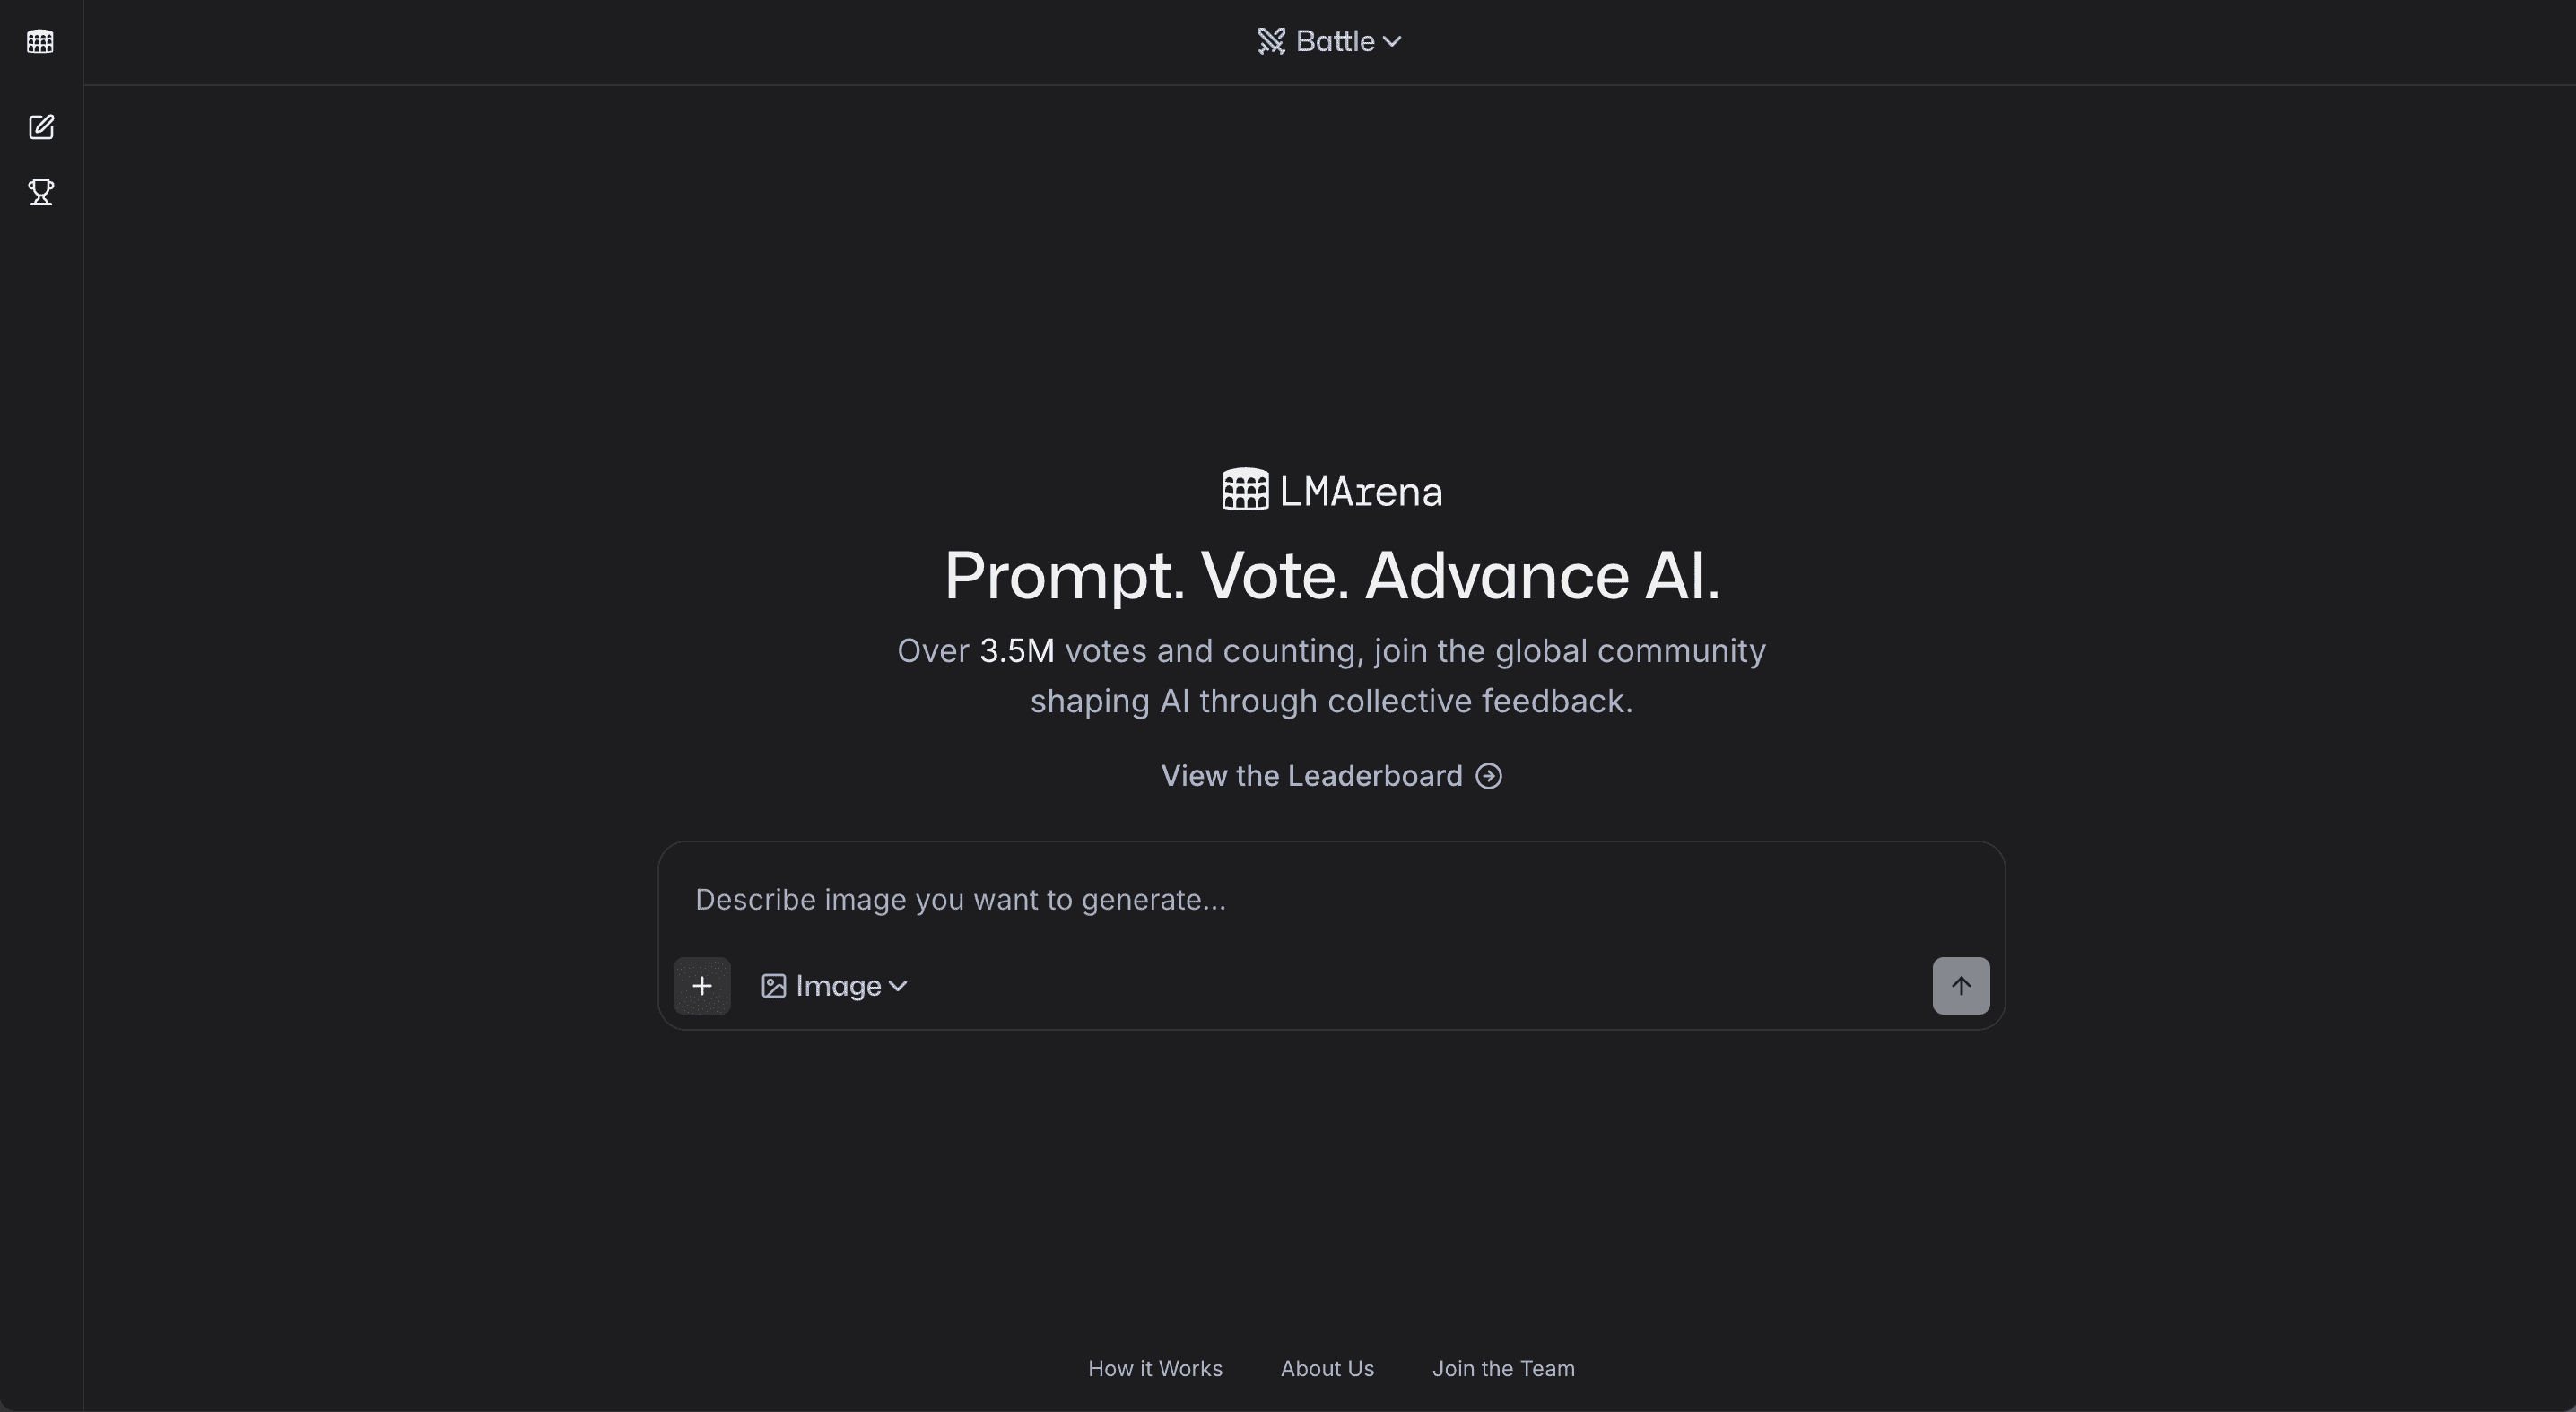
Task: Click the circular arrow icon beside View the Leaderboard
Action: tap(1488, 775)
